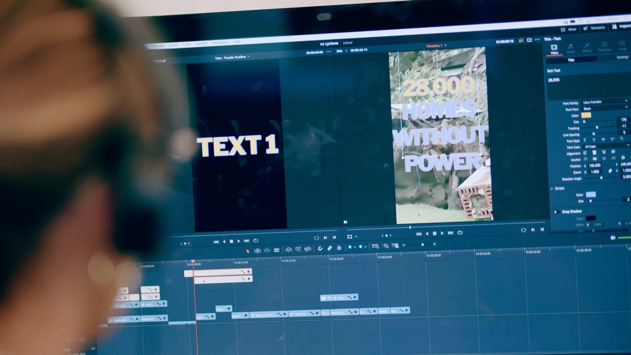The image size is (631, 355).
Task: Toggle timeline snapping magnet
Action: click(x=320, y=249)
